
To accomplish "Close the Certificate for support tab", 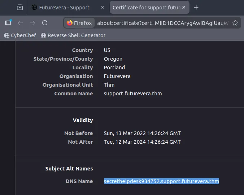I will [184, 8].
